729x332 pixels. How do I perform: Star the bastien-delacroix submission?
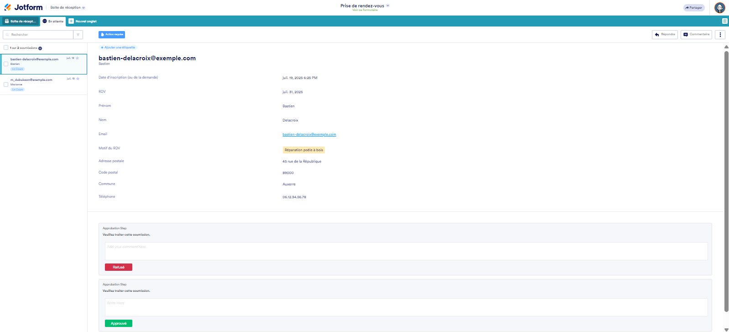pyautogui.click(x=78, y=58)
